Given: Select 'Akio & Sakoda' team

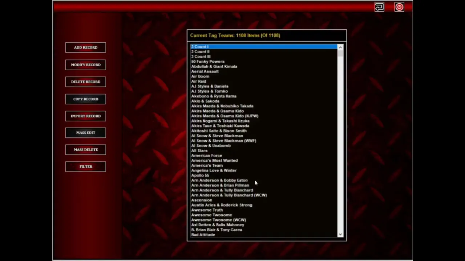Looking at the screenshot, I should (x=264, y=101).
